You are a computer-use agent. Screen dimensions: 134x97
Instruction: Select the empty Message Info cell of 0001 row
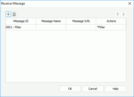(x=81, y=27)
